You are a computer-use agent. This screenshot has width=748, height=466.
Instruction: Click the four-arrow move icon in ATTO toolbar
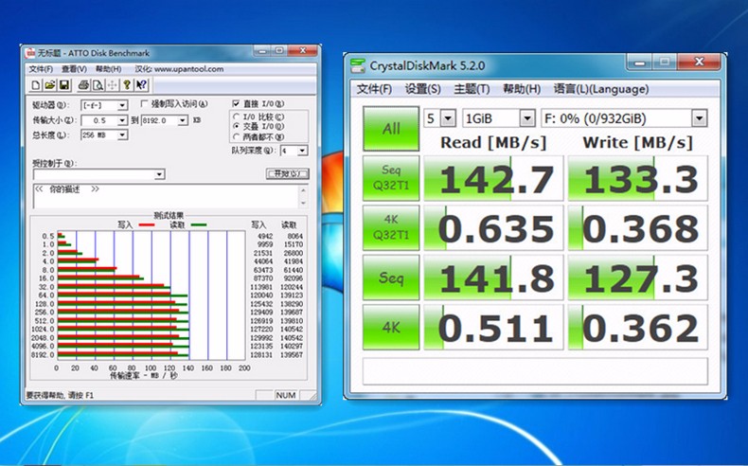click(x=112, y=85)
